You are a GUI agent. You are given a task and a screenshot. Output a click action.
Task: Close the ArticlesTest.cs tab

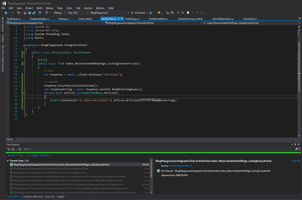122,19
